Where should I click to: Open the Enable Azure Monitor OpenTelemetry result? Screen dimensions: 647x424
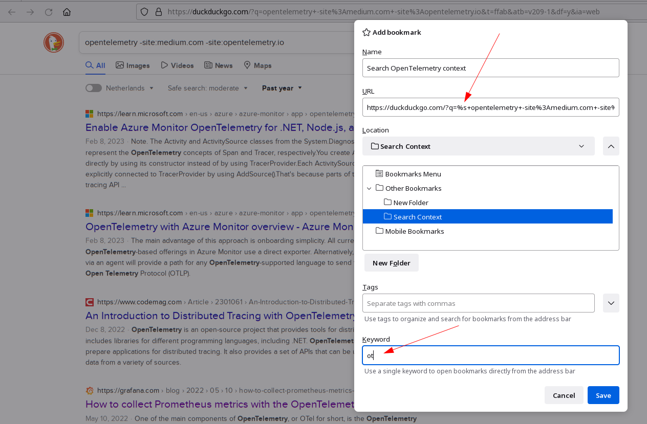click(x=220, y=127)
